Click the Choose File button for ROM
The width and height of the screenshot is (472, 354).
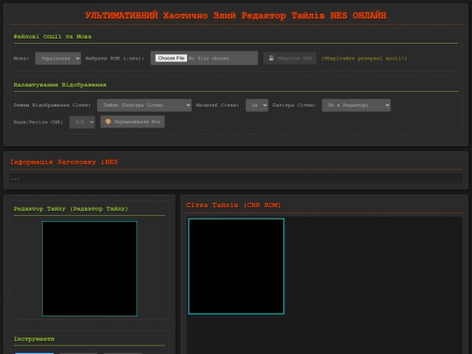171,58
